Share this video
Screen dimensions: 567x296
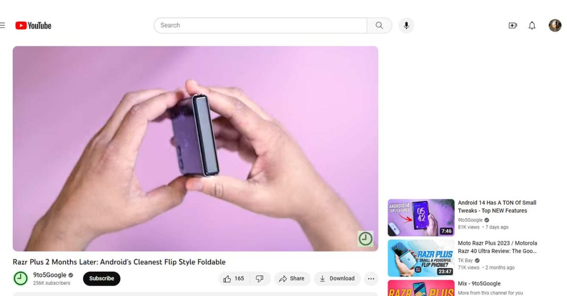(x=292, y=279)
